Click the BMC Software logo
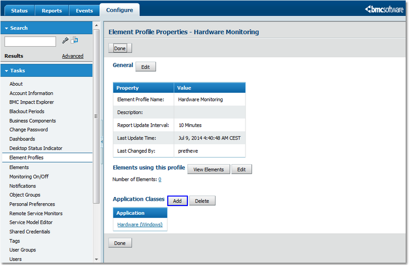409x266 pixels. [x=384, y=10]
